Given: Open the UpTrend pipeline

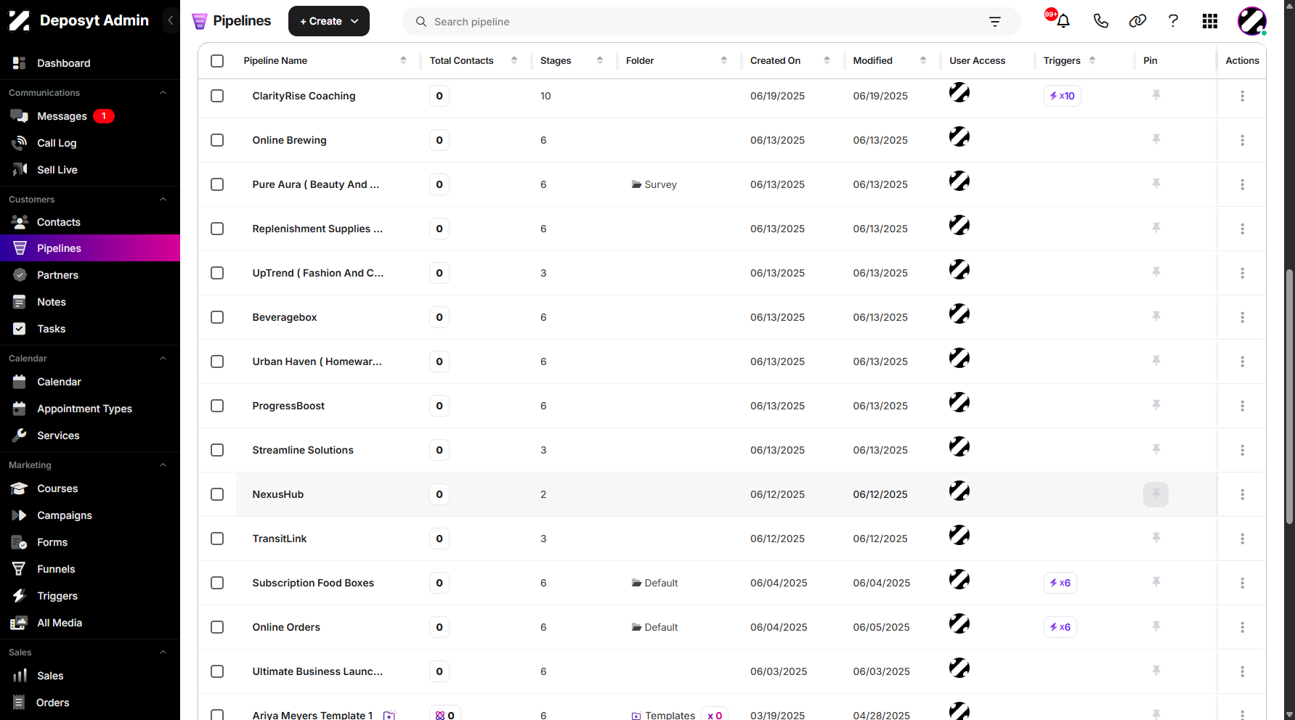Looking at the screenshot, I should pyautogui.click(x=317, y=273).
